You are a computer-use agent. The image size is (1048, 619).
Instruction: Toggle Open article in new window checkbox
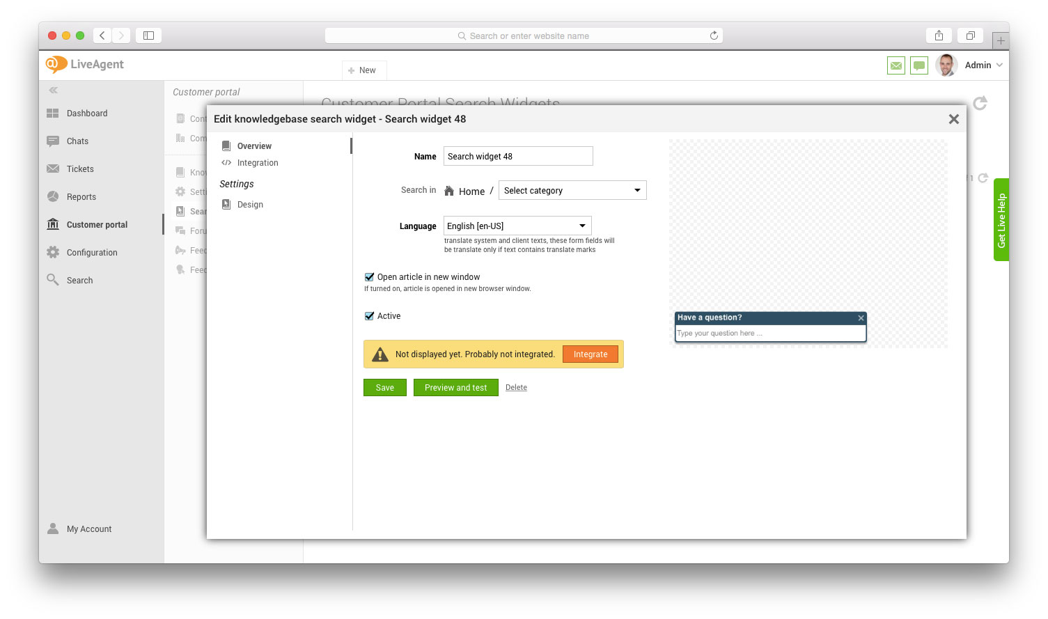(370, 277)
